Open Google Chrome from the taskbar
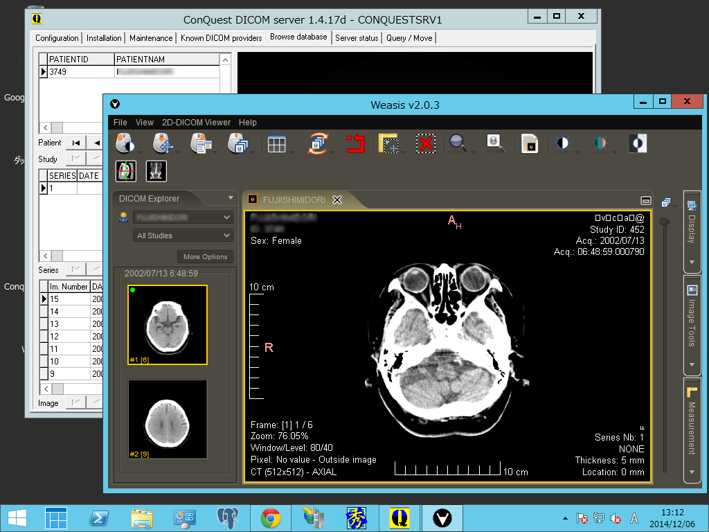Image resolution: width=709 pixels, height=532 pixels. coord(271,518)
